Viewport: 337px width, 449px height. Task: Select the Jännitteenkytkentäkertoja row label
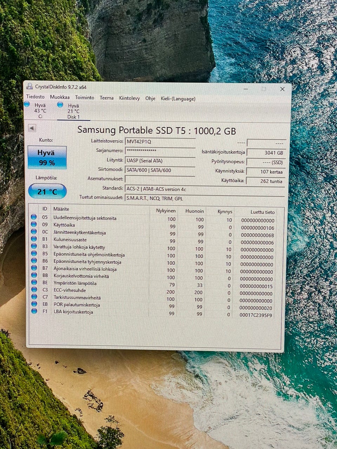pyautogui.click(x=79, y=233)
